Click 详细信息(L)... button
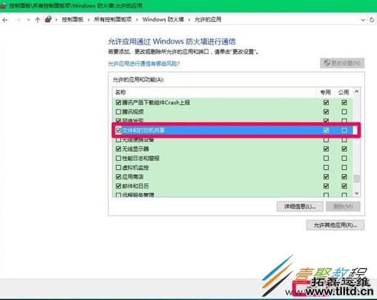377x300 pixels. [300, 206]
